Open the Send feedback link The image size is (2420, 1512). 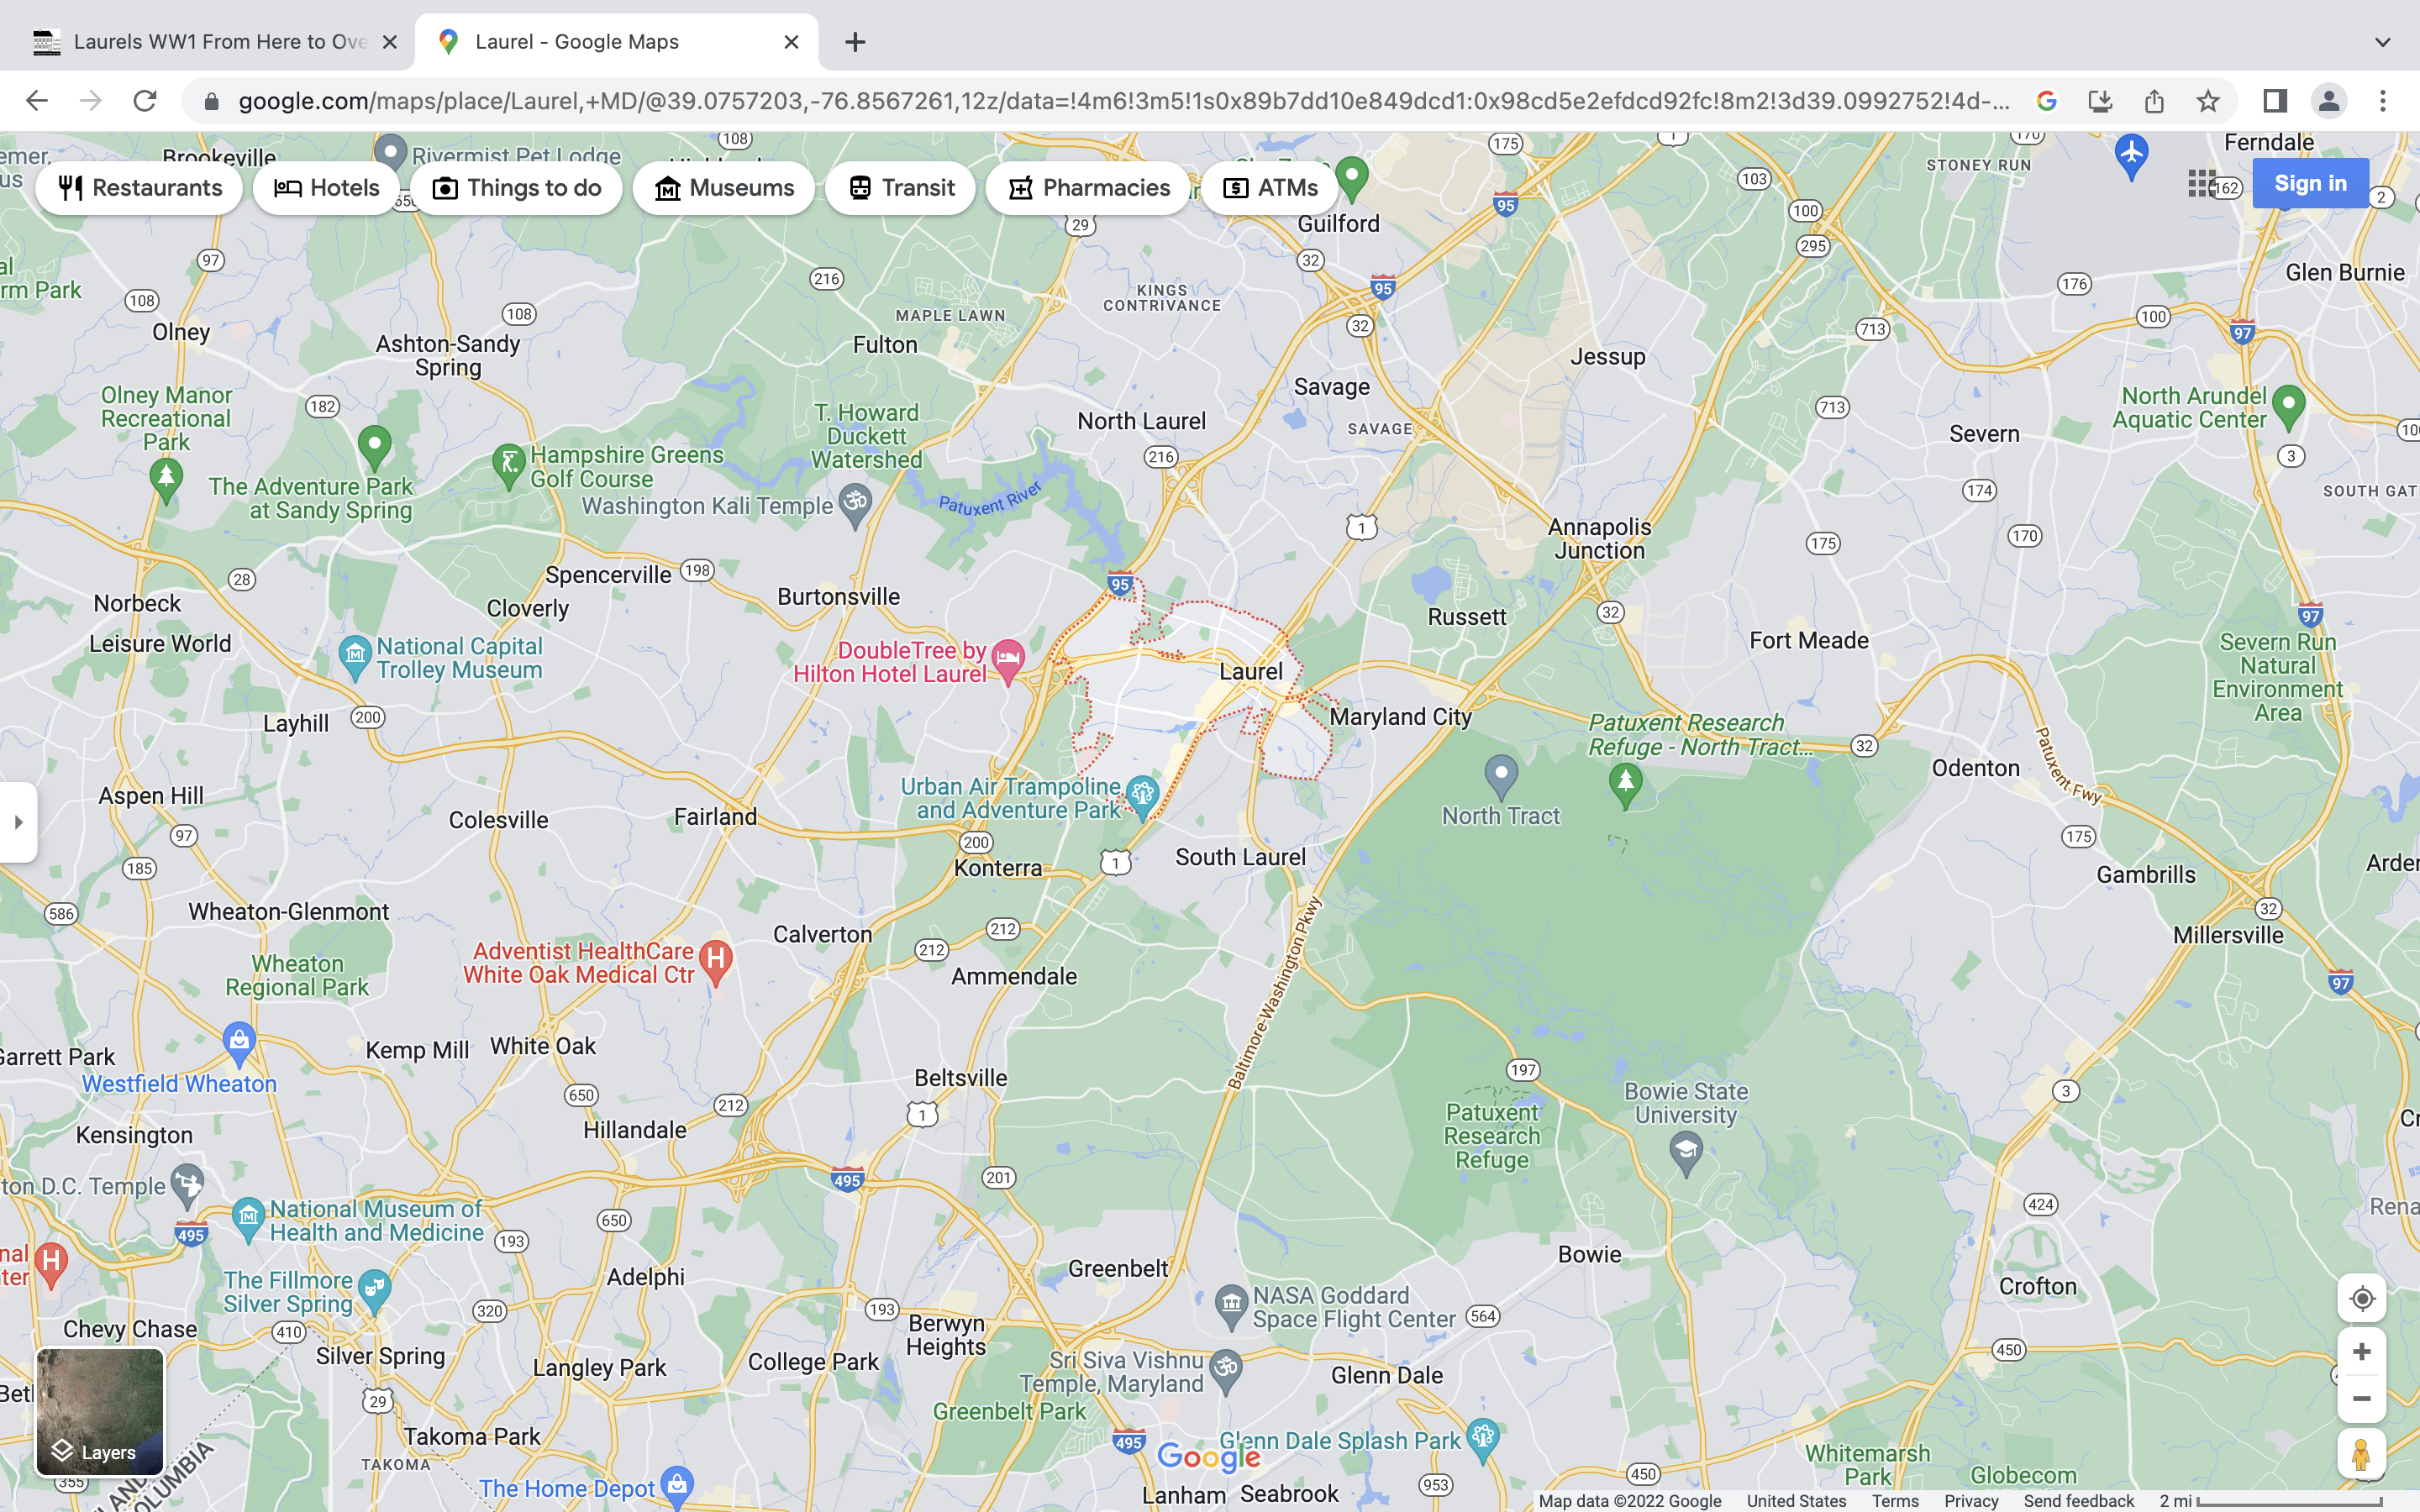click(2078, 1501)
